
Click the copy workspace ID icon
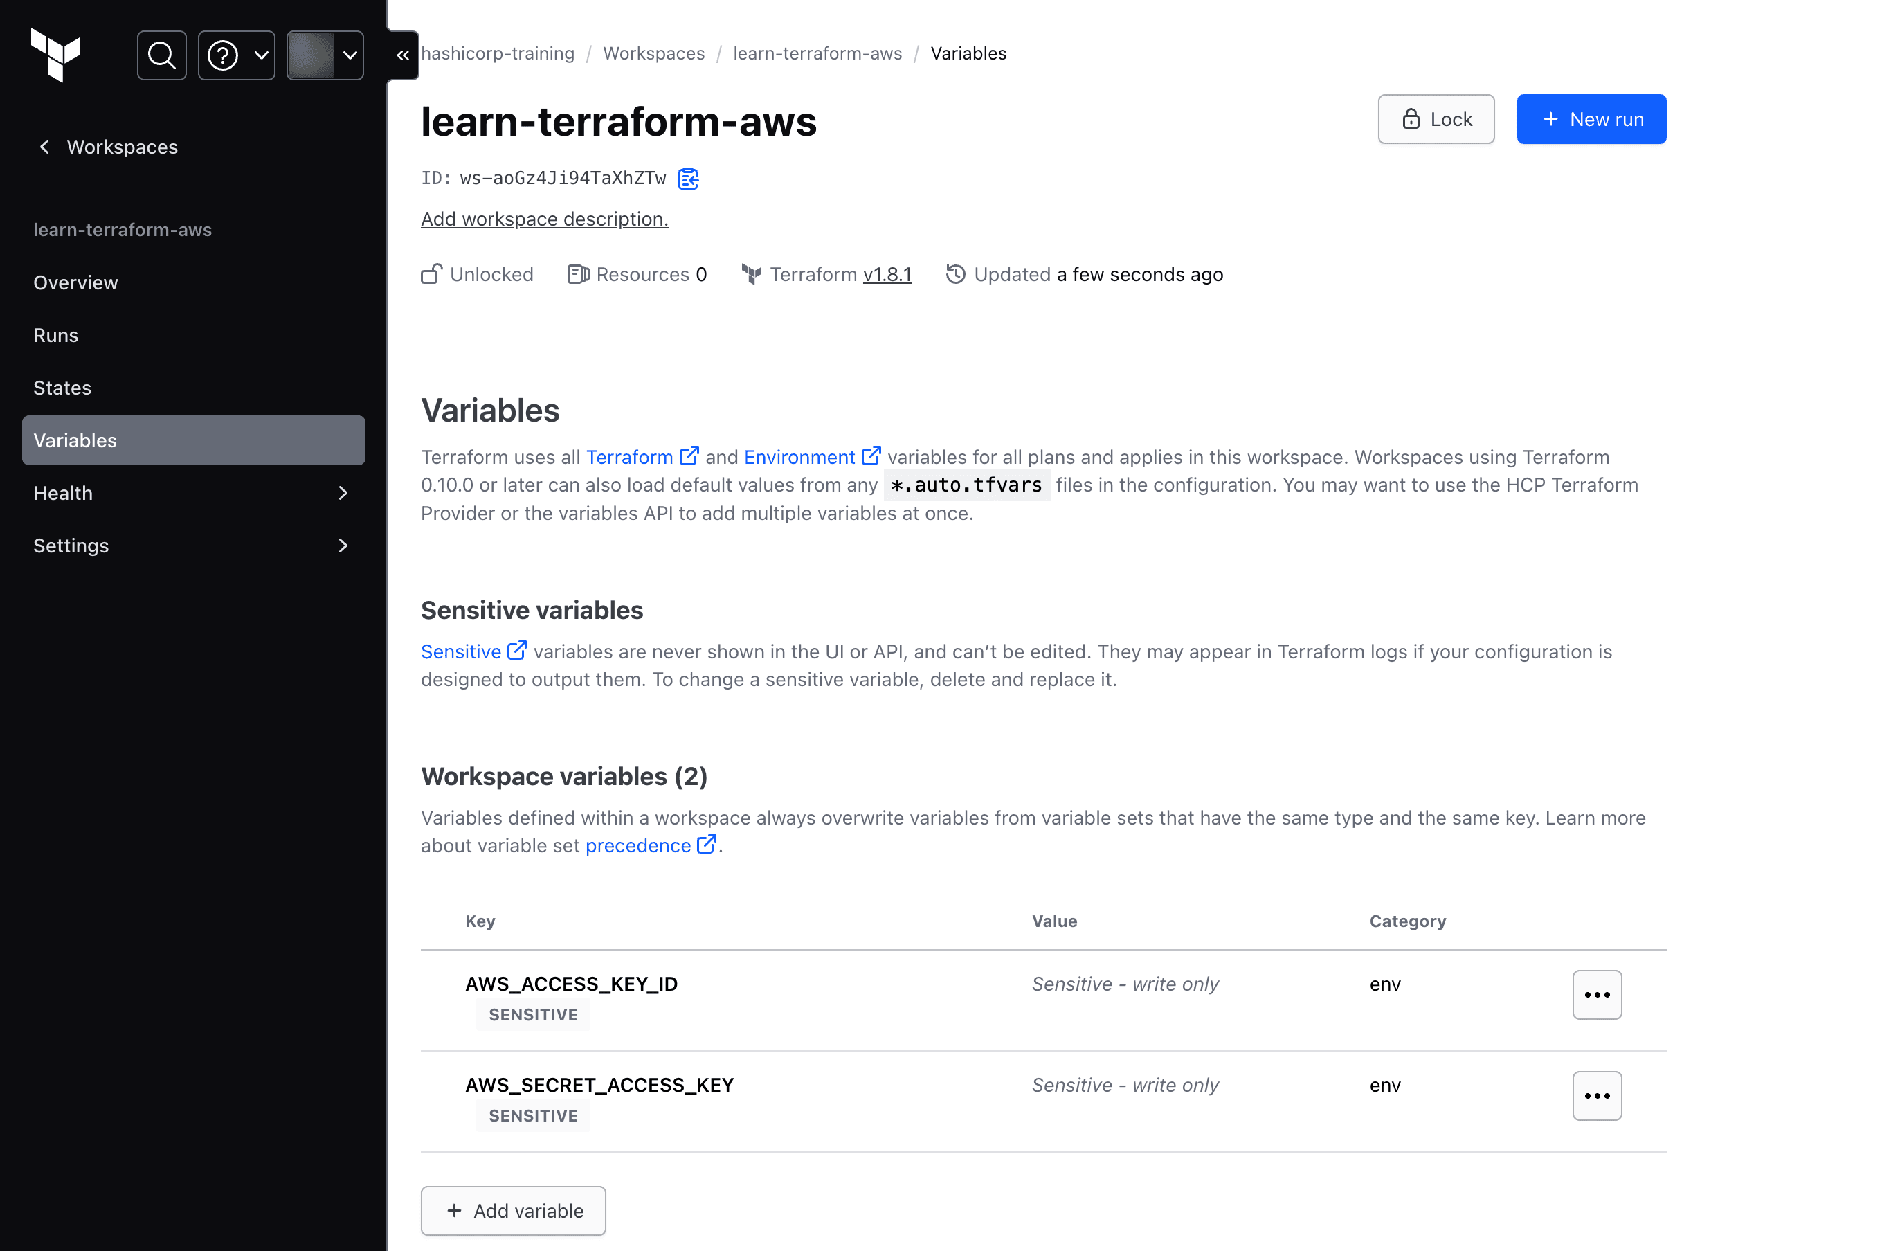(x=687, y=177)
